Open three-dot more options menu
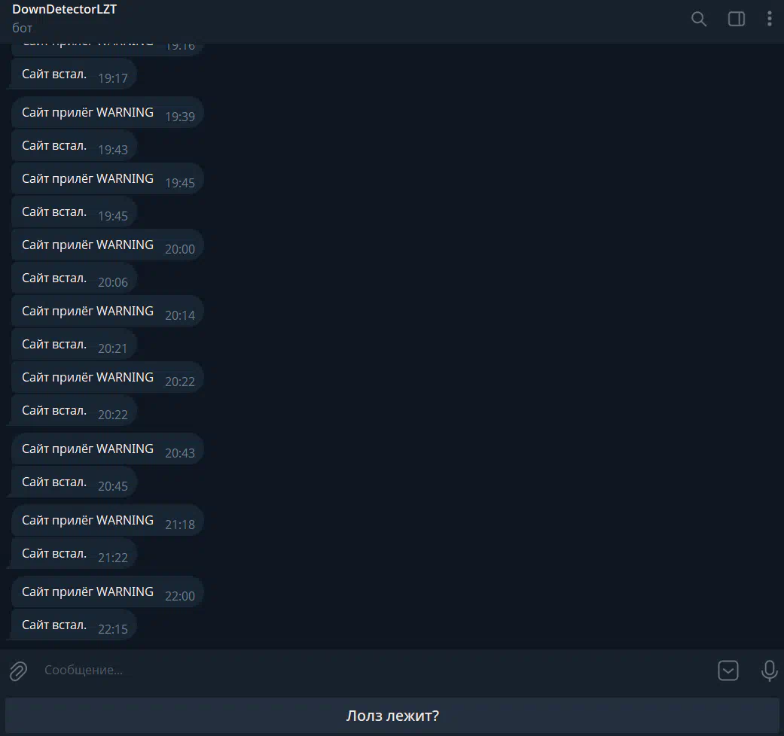The height and width of the screenshot is (736, 784). (769, 19)
